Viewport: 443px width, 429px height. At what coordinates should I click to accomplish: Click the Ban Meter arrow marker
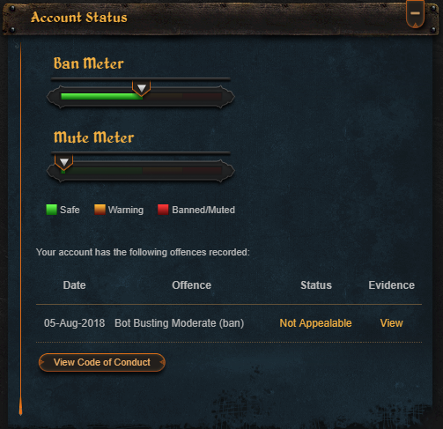point(142,88)
